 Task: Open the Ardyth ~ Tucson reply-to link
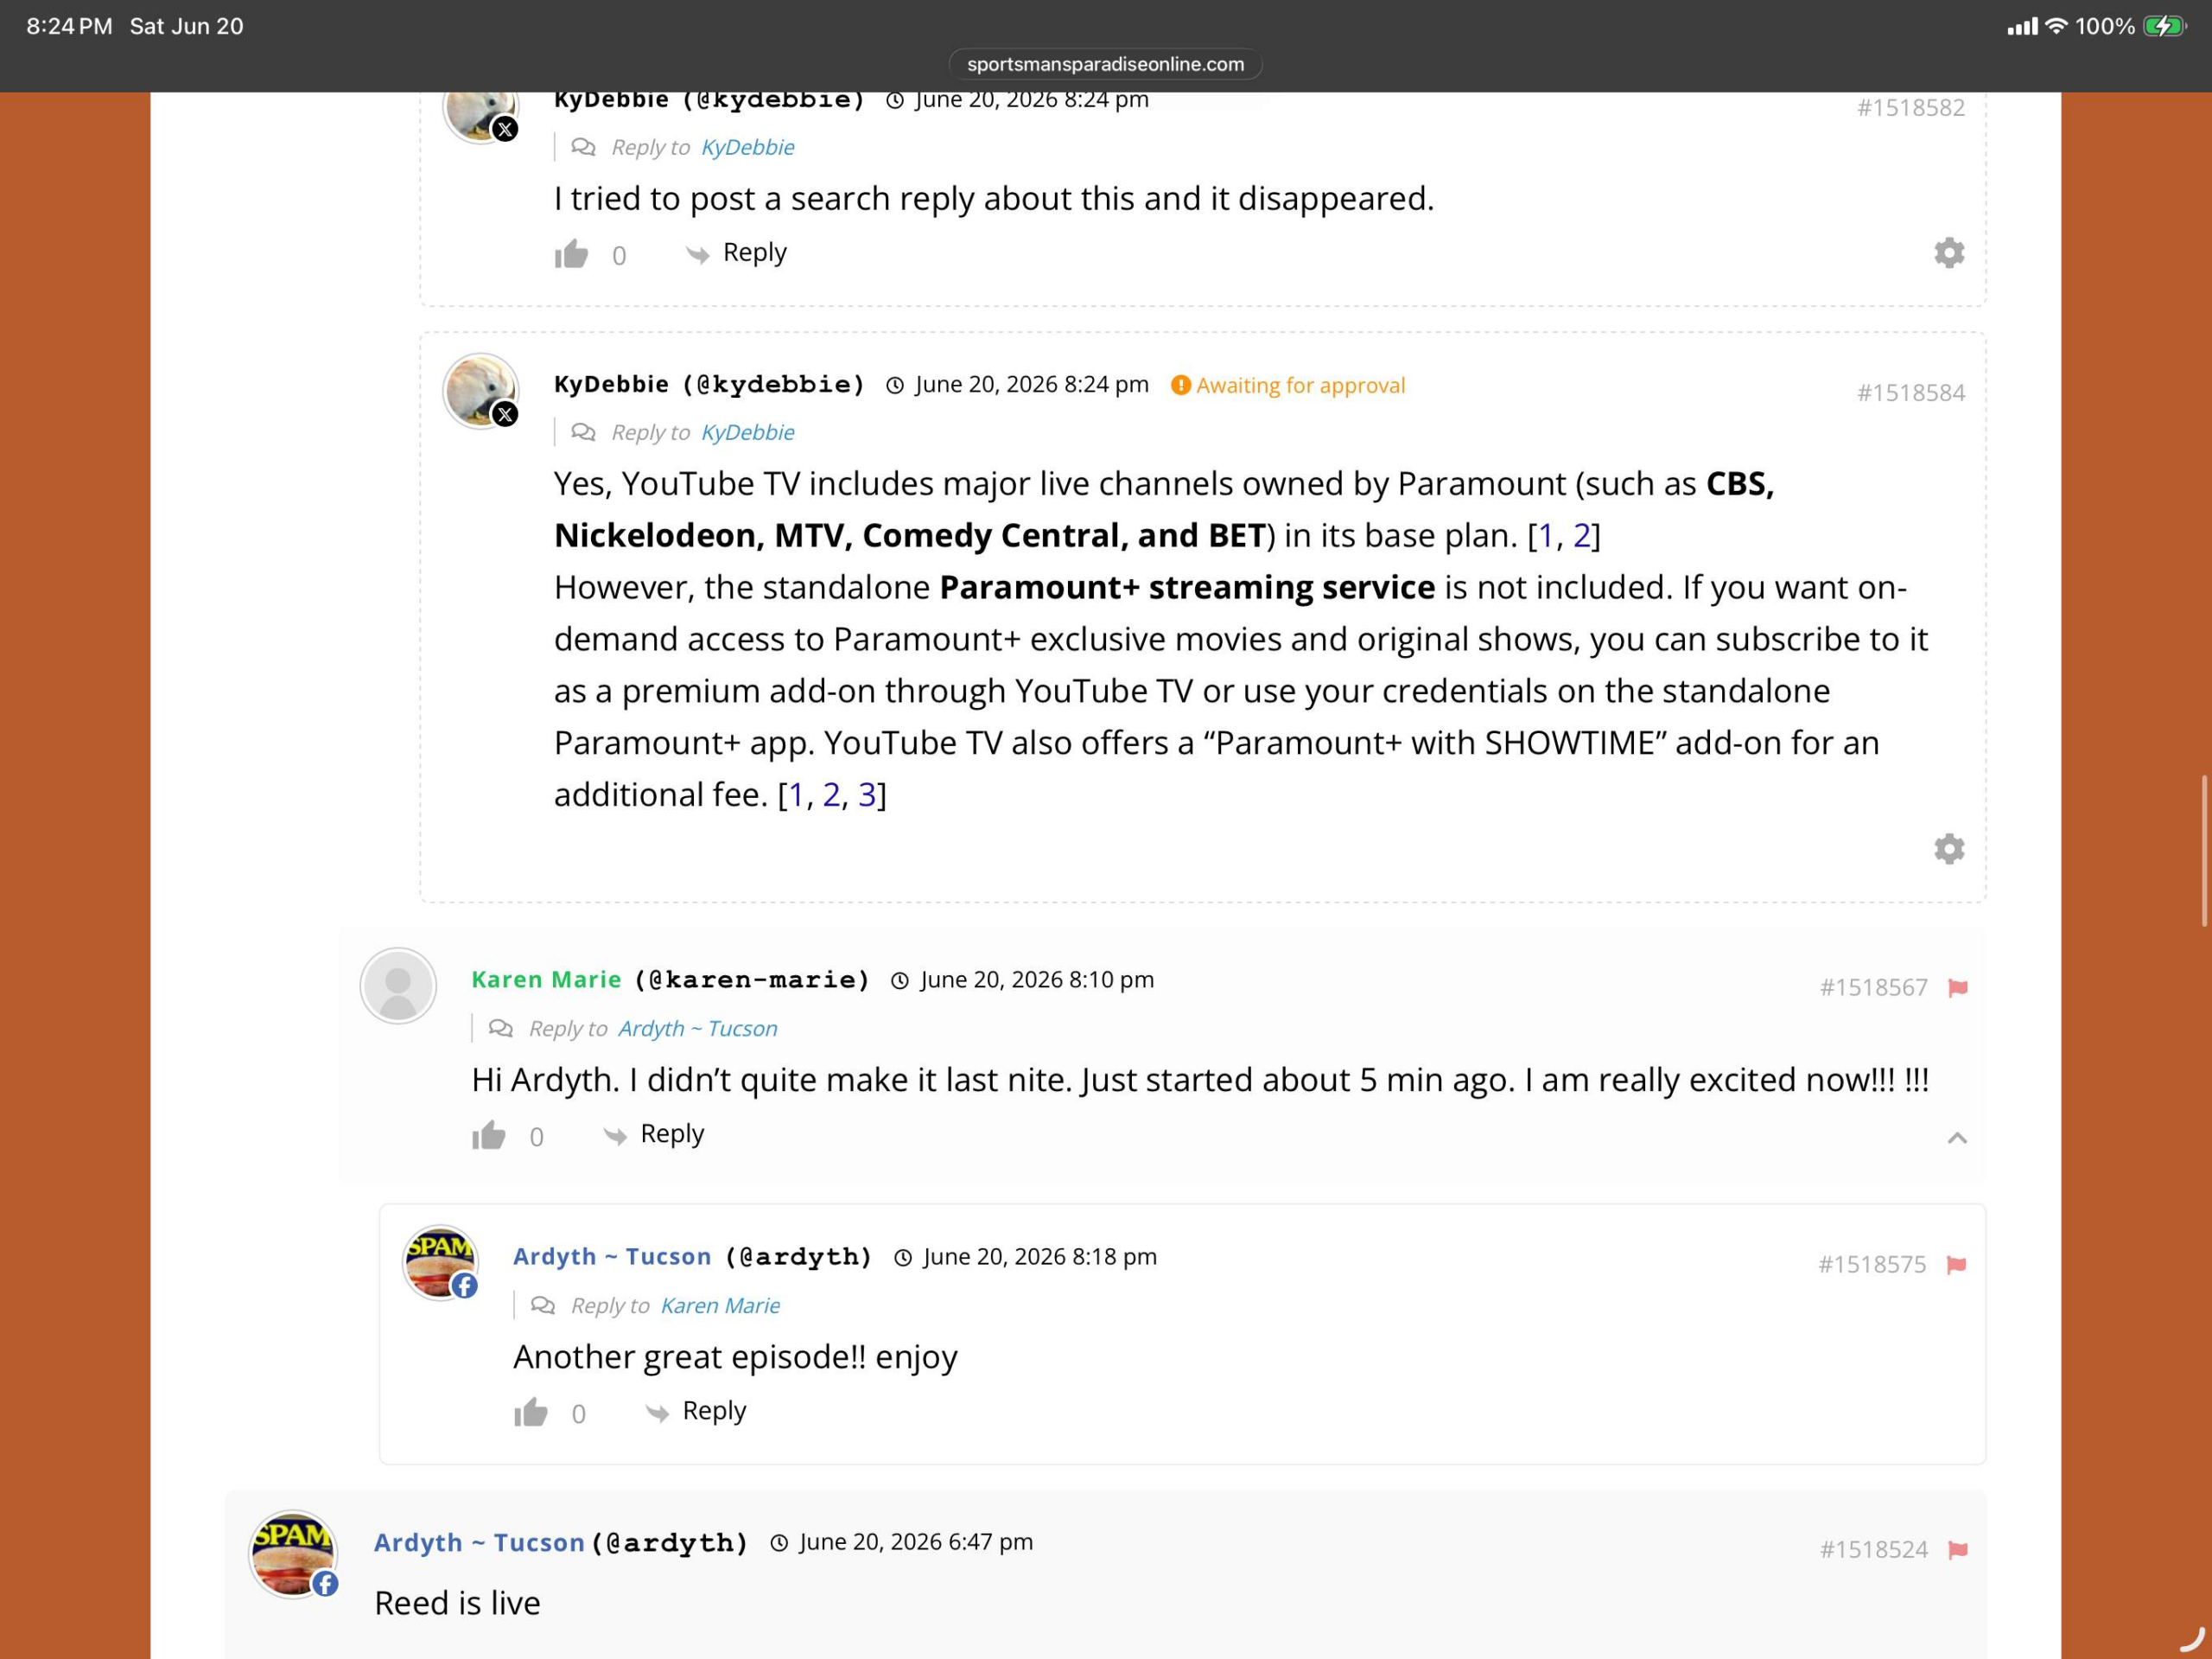(x=697, y=1029)
